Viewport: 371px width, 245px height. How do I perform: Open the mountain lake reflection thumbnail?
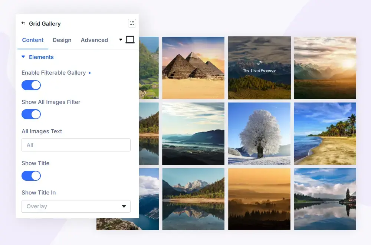pos(193,199)
